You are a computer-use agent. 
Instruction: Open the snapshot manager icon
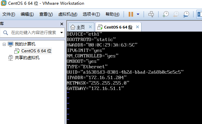(186, 14)
